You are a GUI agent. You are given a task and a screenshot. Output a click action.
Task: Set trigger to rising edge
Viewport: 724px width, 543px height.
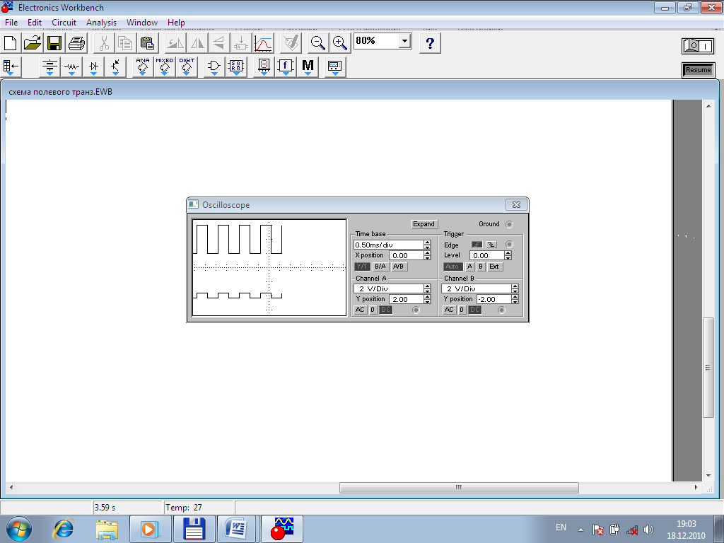477,245
